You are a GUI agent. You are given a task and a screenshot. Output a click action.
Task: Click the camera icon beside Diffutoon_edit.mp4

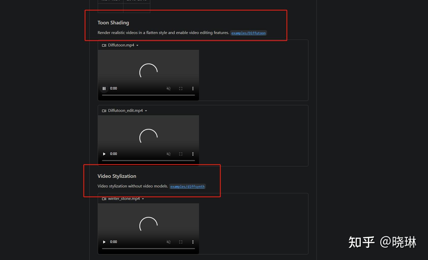[104, 111]
